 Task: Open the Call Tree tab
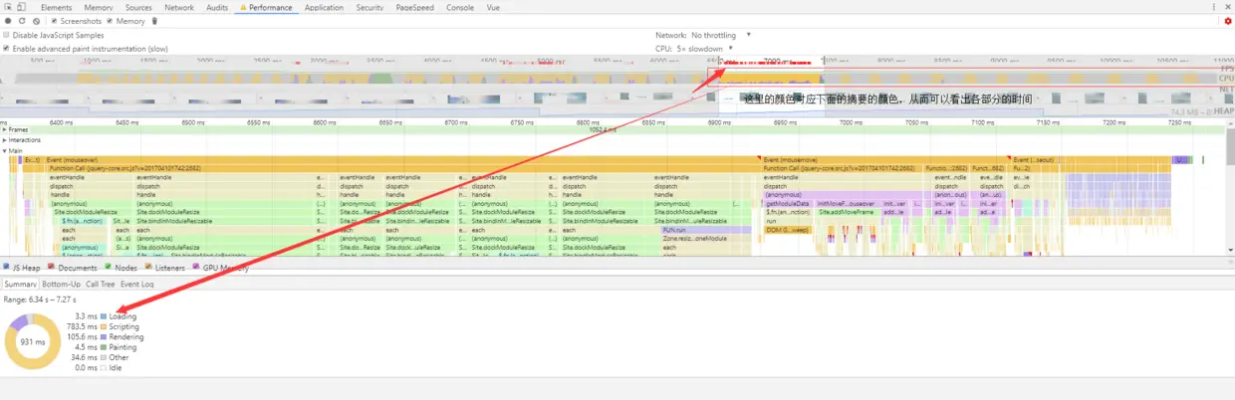click(100, 284)
